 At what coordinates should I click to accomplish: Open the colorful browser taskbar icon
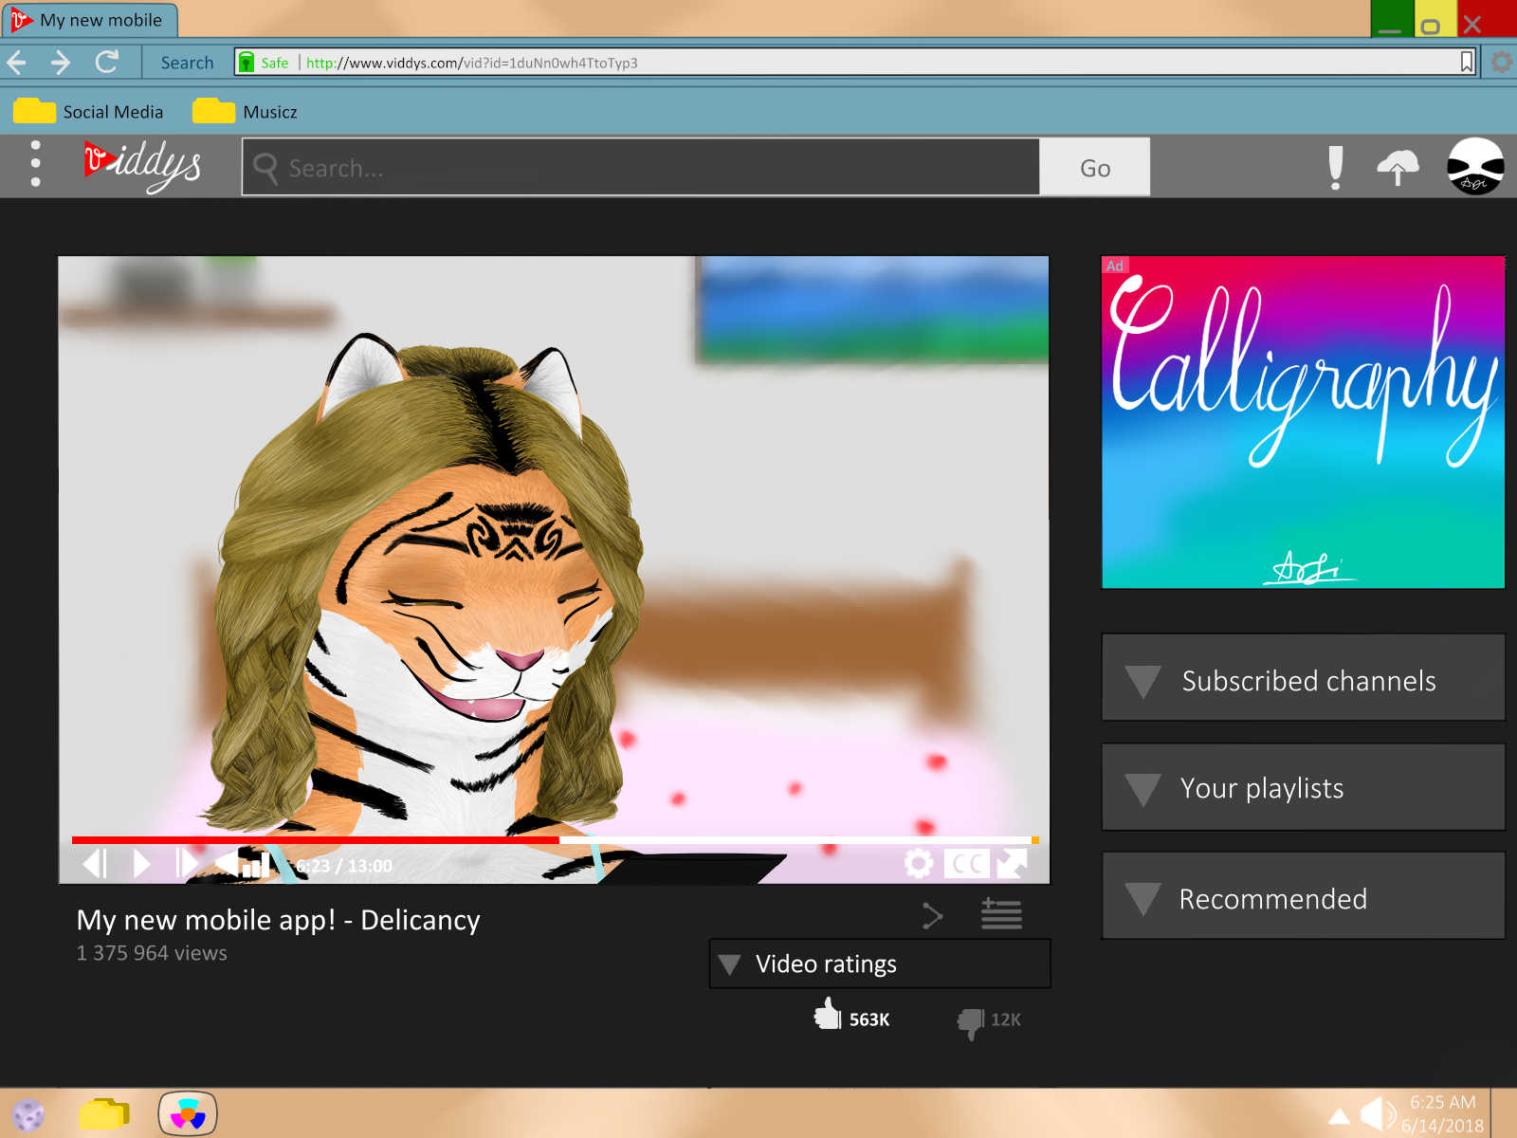188,1114
